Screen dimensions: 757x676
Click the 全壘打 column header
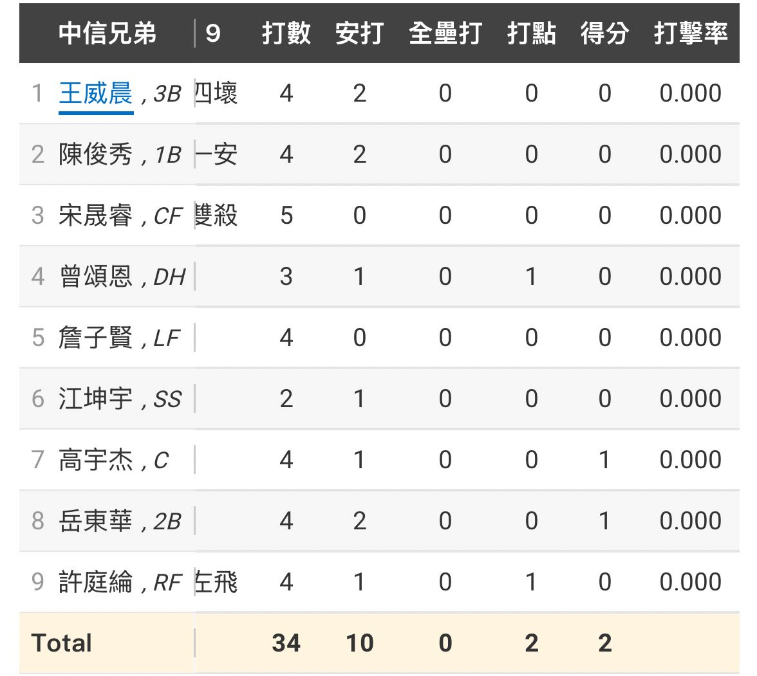tap(445, 33)
